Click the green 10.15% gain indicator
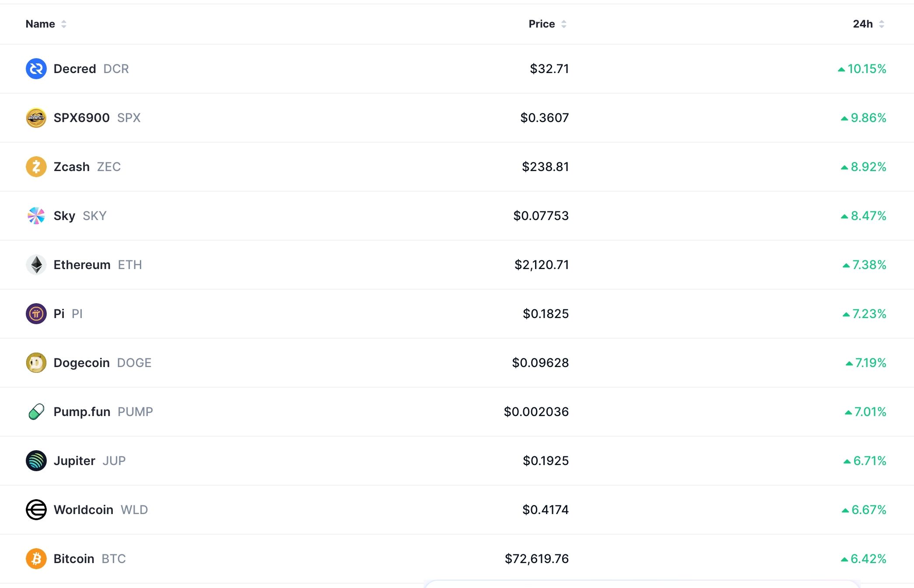Image resolution: width=914 pixels, height=588 pixels. pos(862,69)
